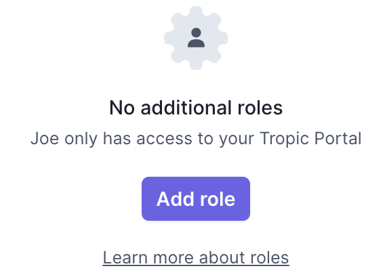
Task: Click the word Joe in the subtitle
Action: pos(45,138)
